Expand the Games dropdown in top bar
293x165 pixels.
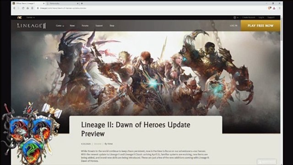31,17
